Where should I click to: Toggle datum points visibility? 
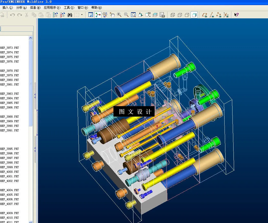tap(219, 15)
